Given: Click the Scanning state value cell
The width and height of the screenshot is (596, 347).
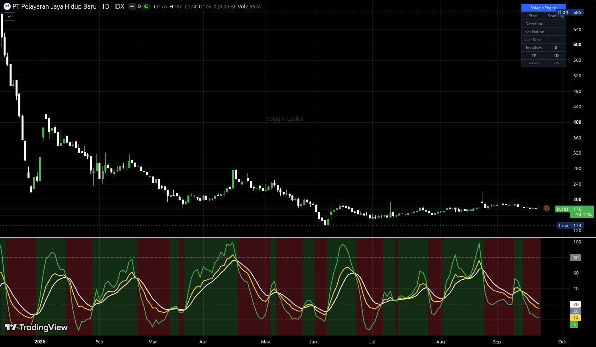Looking at the screenshot, I should point(556,16).
